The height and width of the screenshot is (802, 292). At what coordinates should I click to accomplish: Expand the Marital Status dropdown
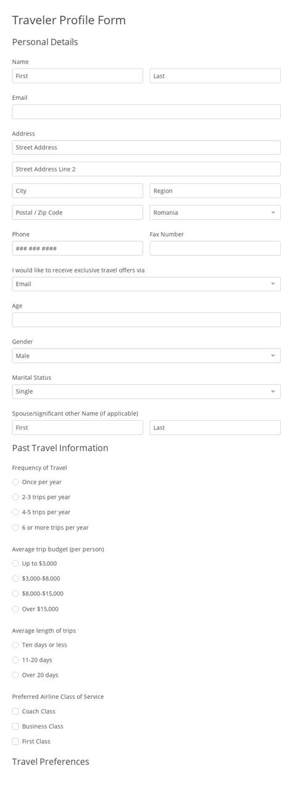(146, 392)
